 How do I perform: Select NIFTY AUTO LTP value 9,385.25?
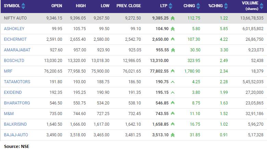pos(161,18)
